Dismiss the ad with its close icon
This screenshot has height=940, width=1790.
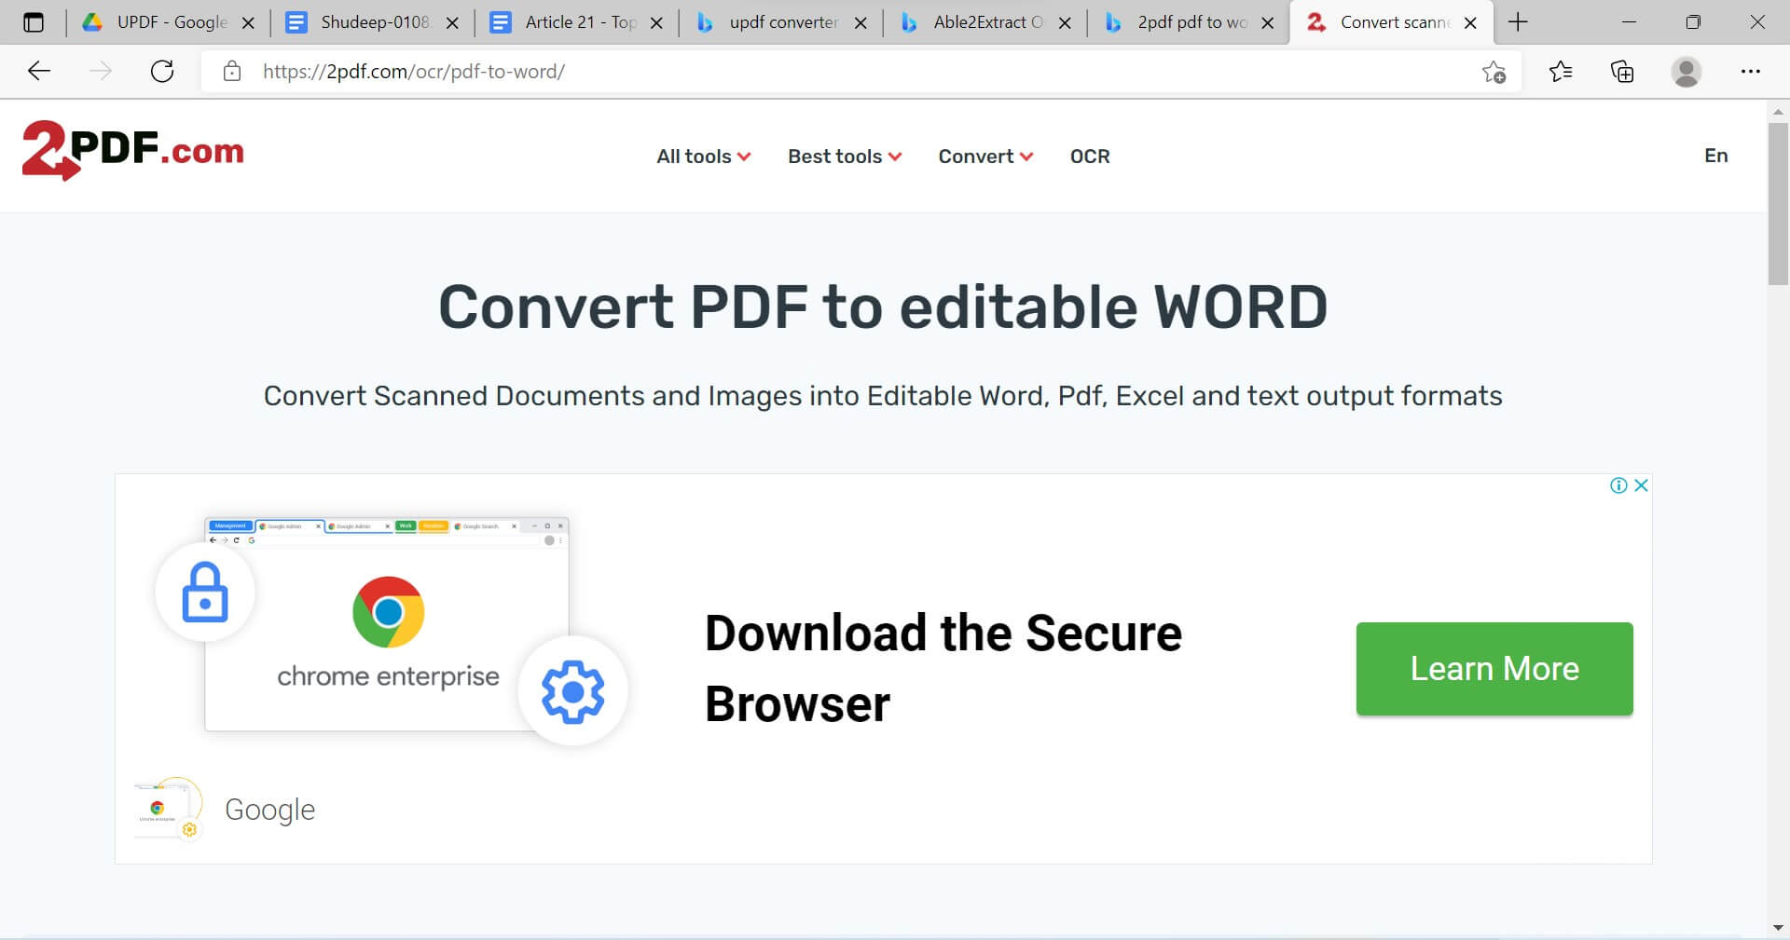pyautogui.click(x=1641, y=485)
